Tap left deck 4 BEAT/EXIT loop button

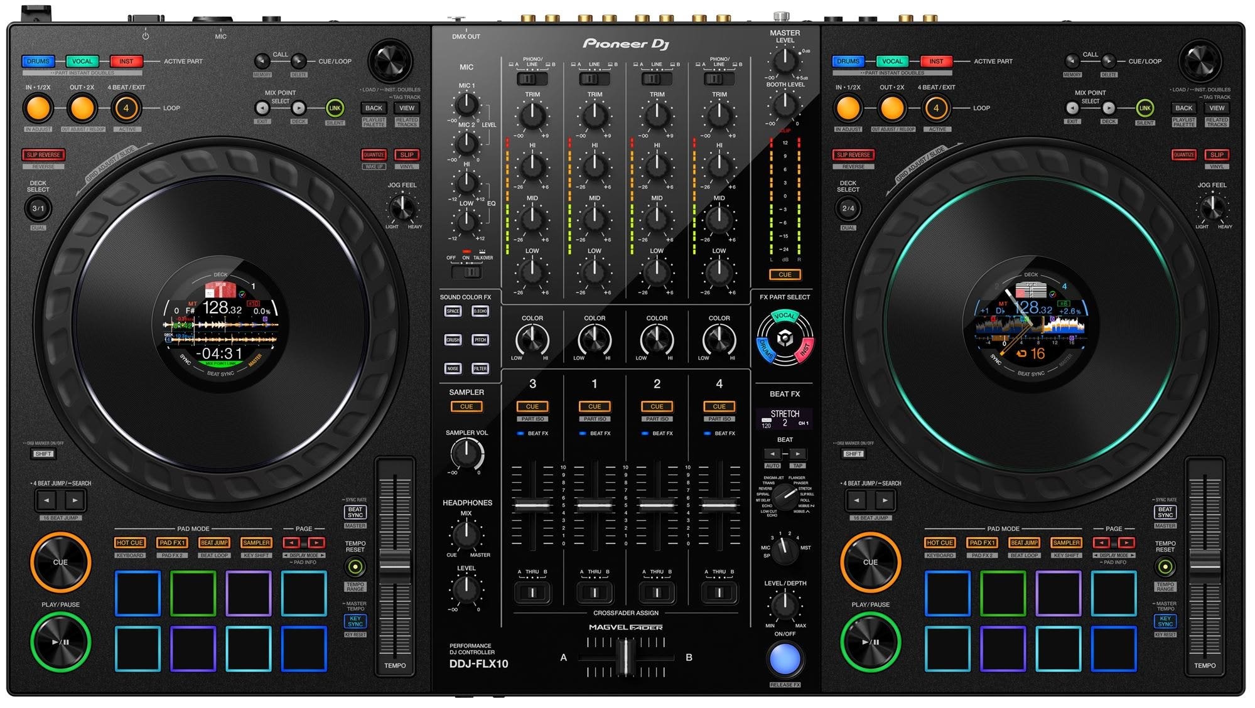[126, 108]
